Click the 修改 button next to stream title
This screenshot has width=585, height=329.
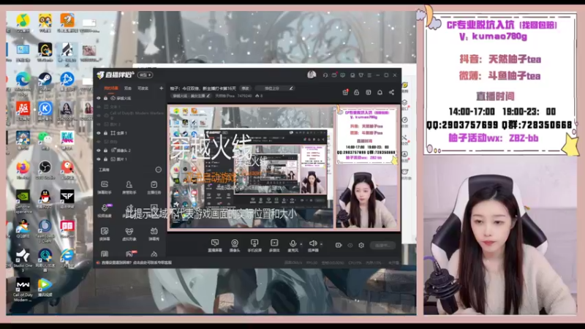[245, 88]
